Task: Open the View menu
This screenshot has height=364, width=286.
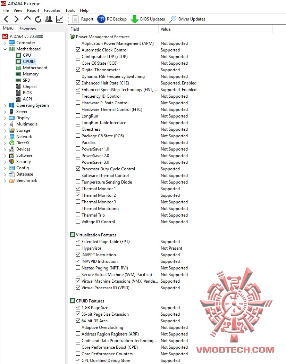Action: tap(18, 10)
